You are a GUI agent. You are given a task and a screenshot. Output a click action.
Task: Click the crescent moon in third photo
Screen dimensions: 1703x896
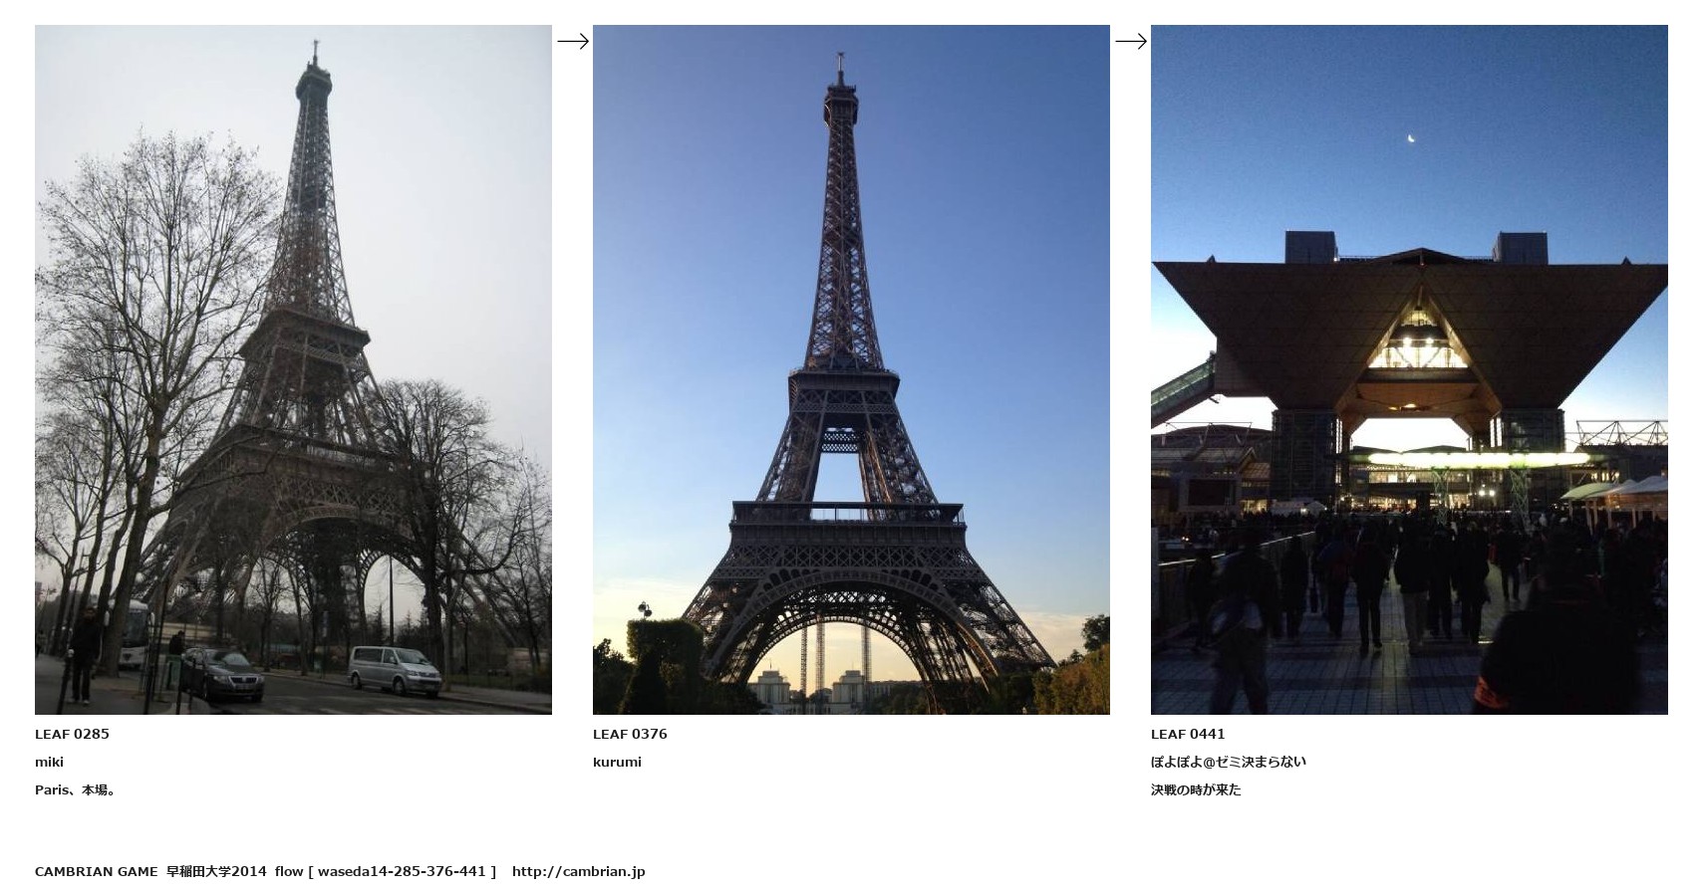(1411, 138)
